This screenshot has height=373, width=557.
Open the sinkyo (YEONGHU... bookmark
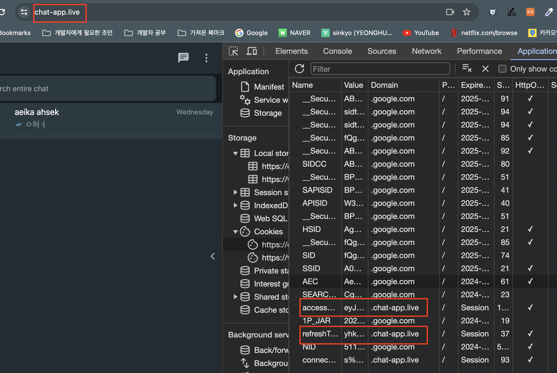[x=357, y=33]
